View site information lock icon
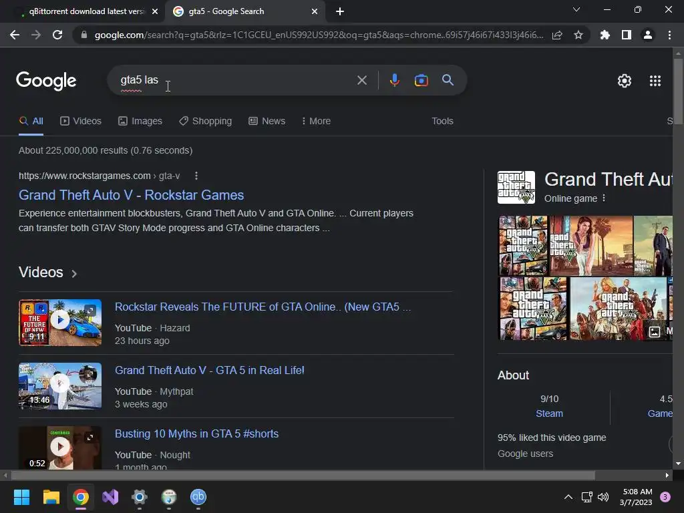684x513 pixels. [84, 35]
